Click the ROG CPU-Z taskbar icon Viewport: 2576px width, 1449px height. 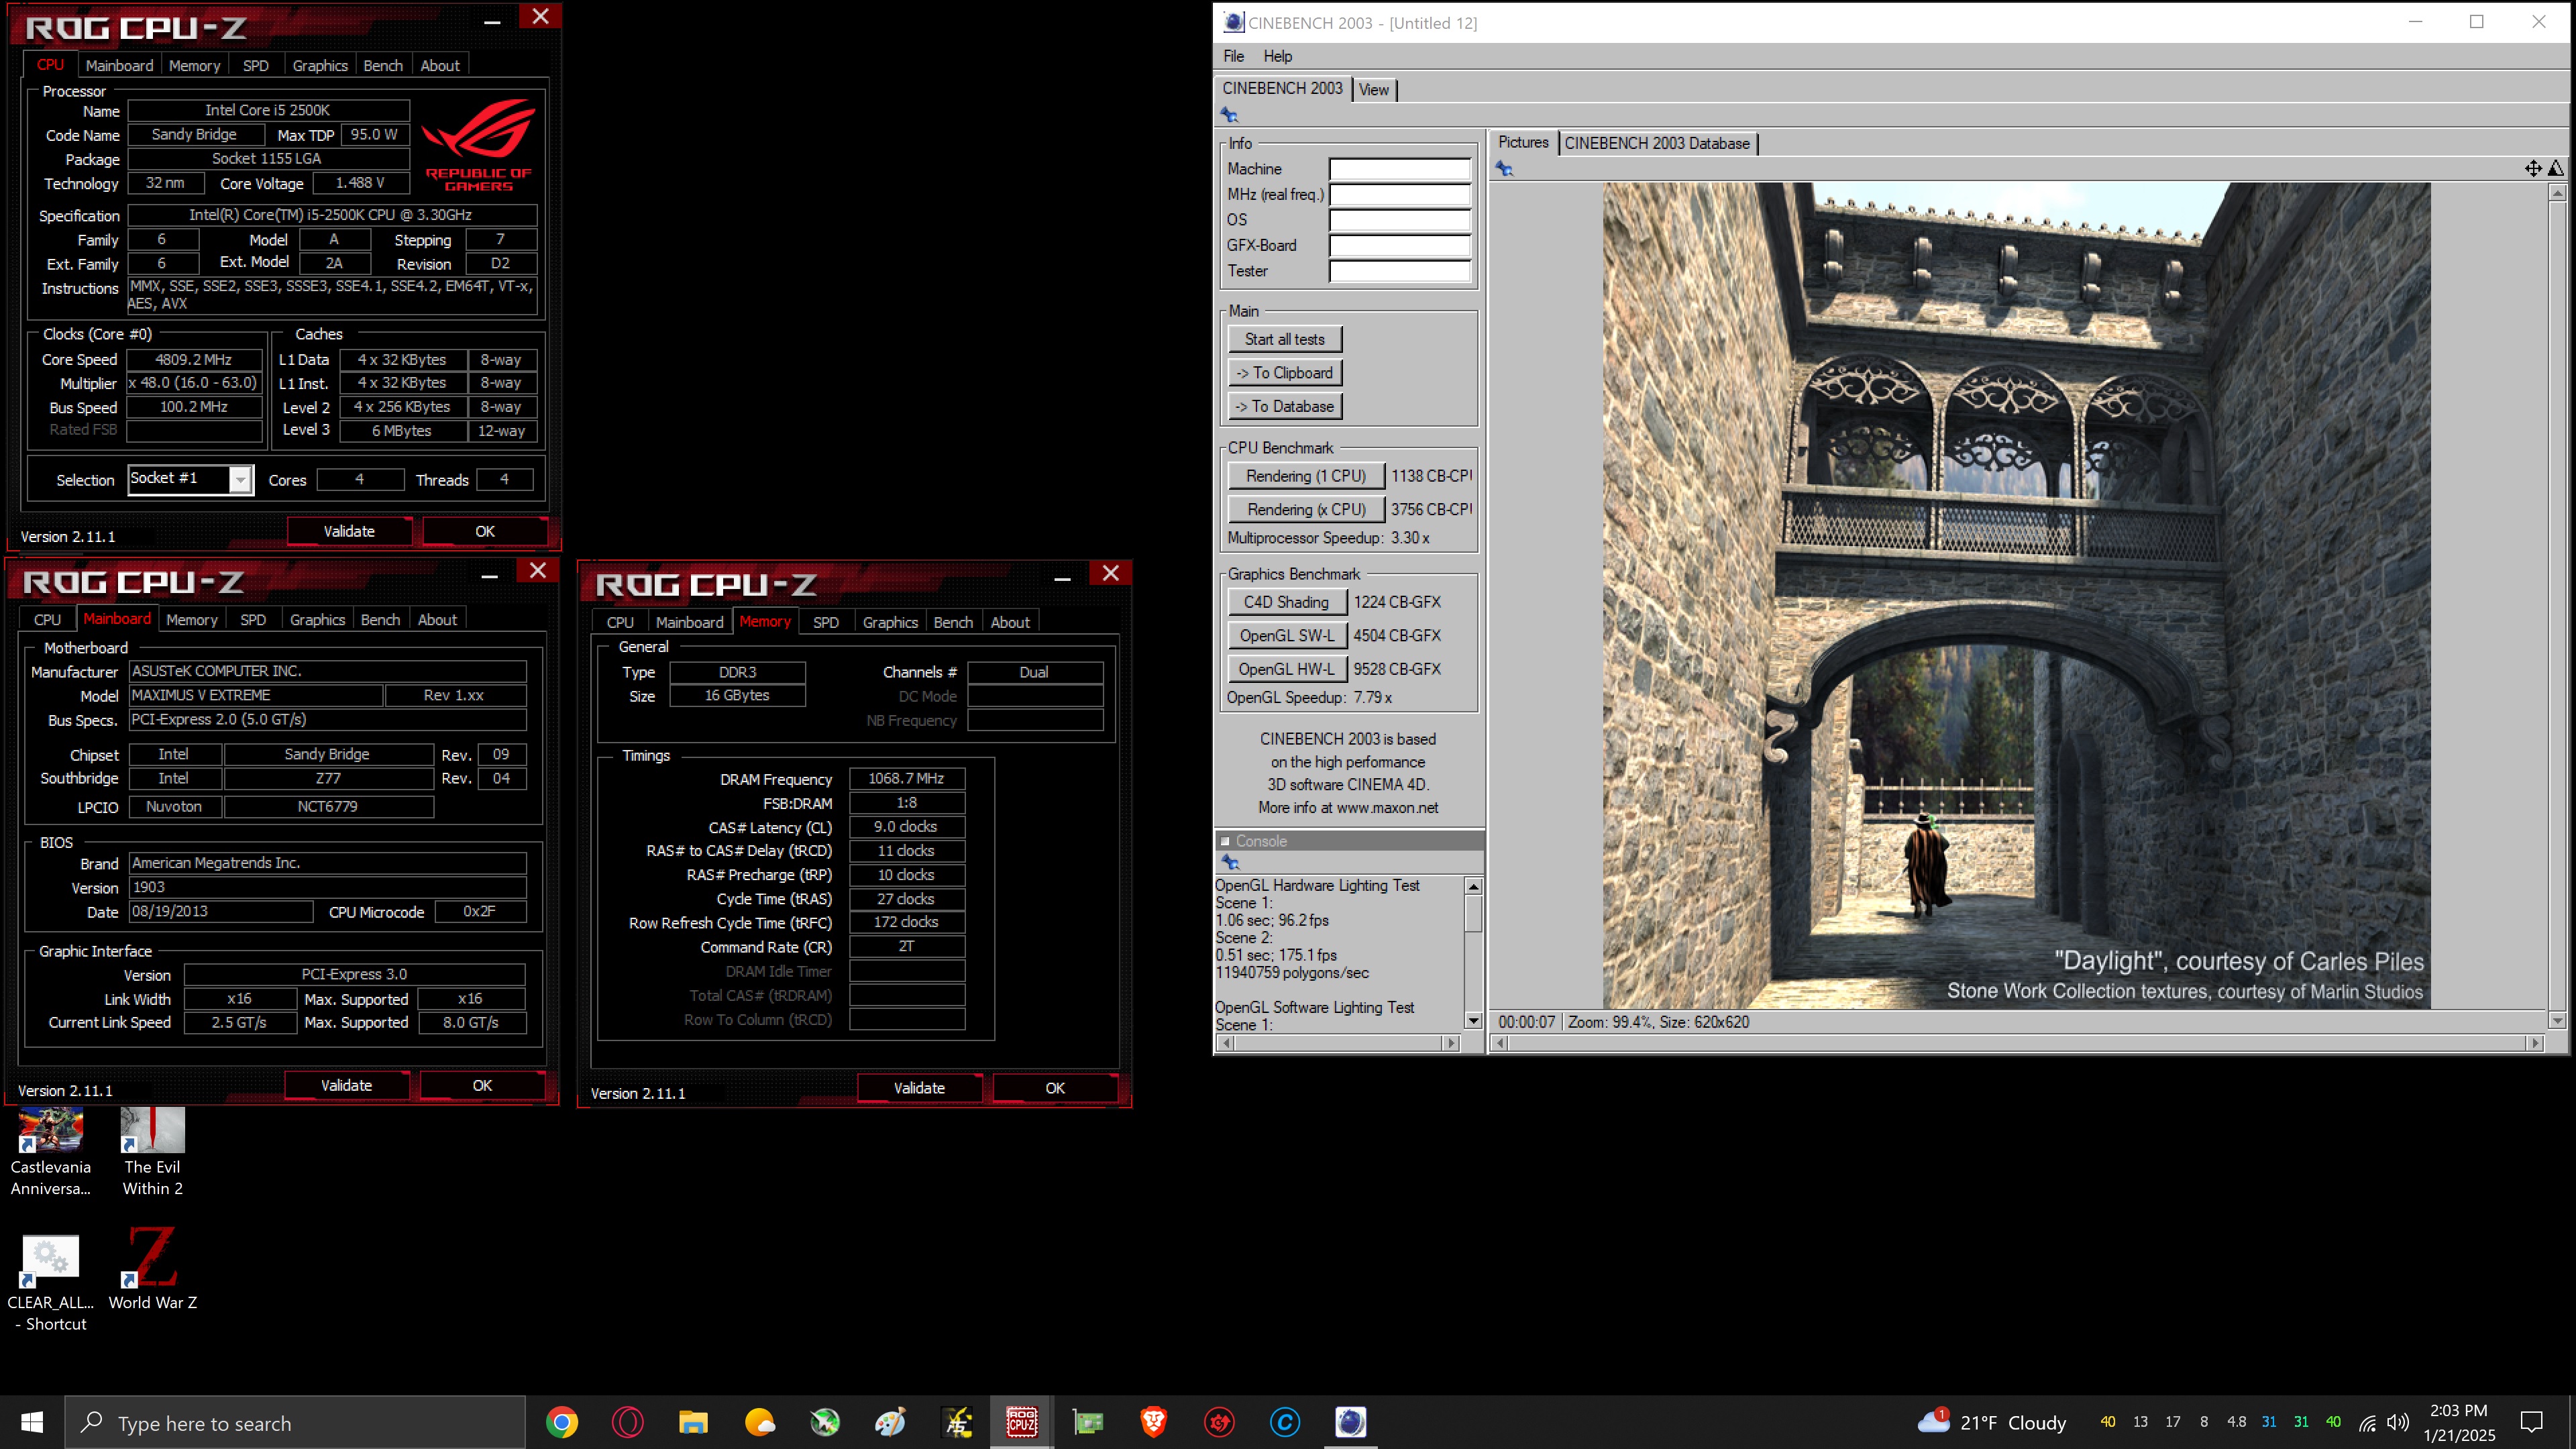(1021, 1422)
